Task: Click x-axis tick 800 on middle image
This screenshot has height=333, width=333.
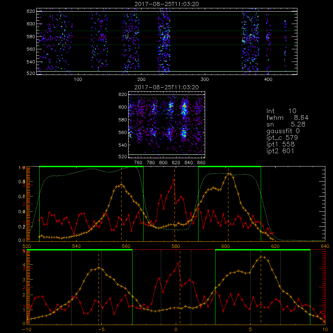Action: (x=163, y=163)
